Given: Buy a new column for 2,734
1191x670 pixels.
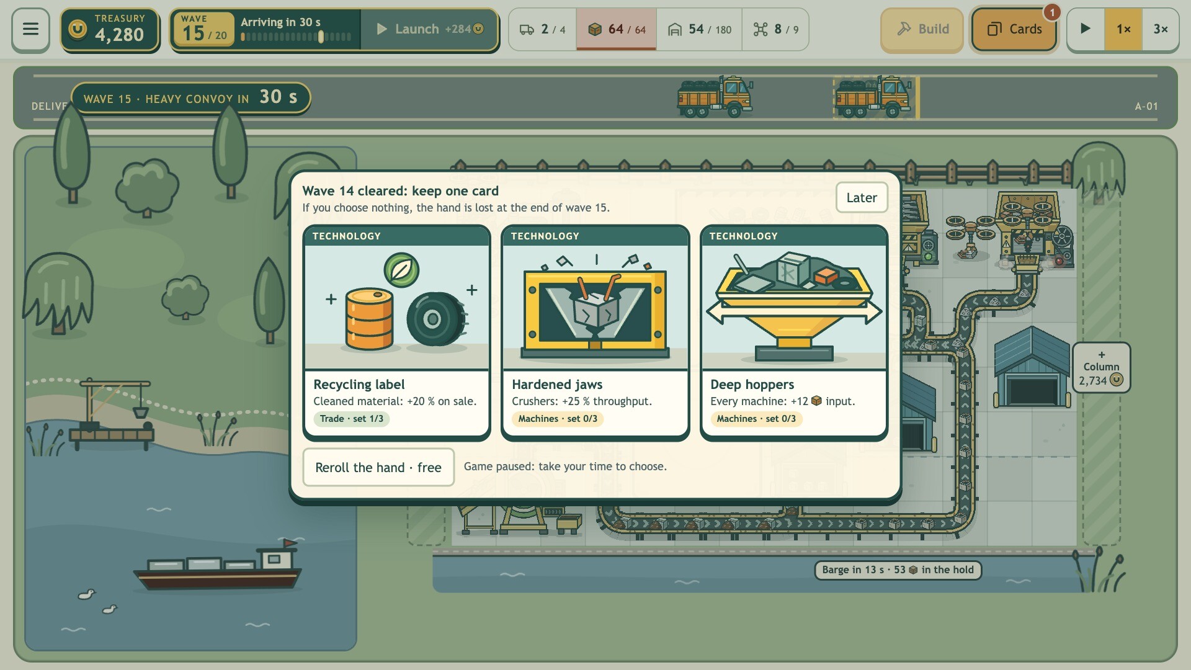Looking at the screenshot, I should tap(1101, 367).
